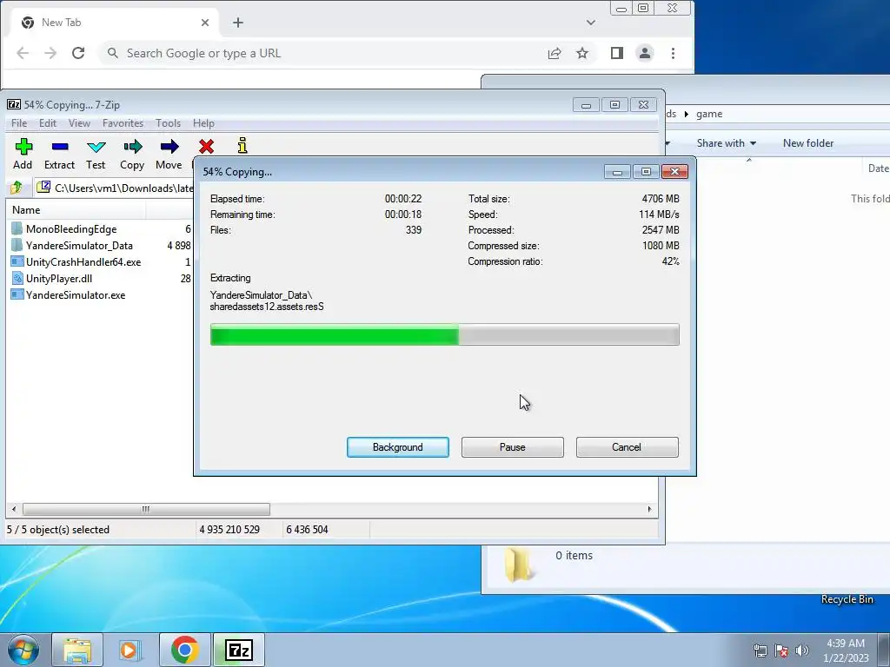
Task: Select the YandereSimulator.exe file
Action: (x=76, y=295)
